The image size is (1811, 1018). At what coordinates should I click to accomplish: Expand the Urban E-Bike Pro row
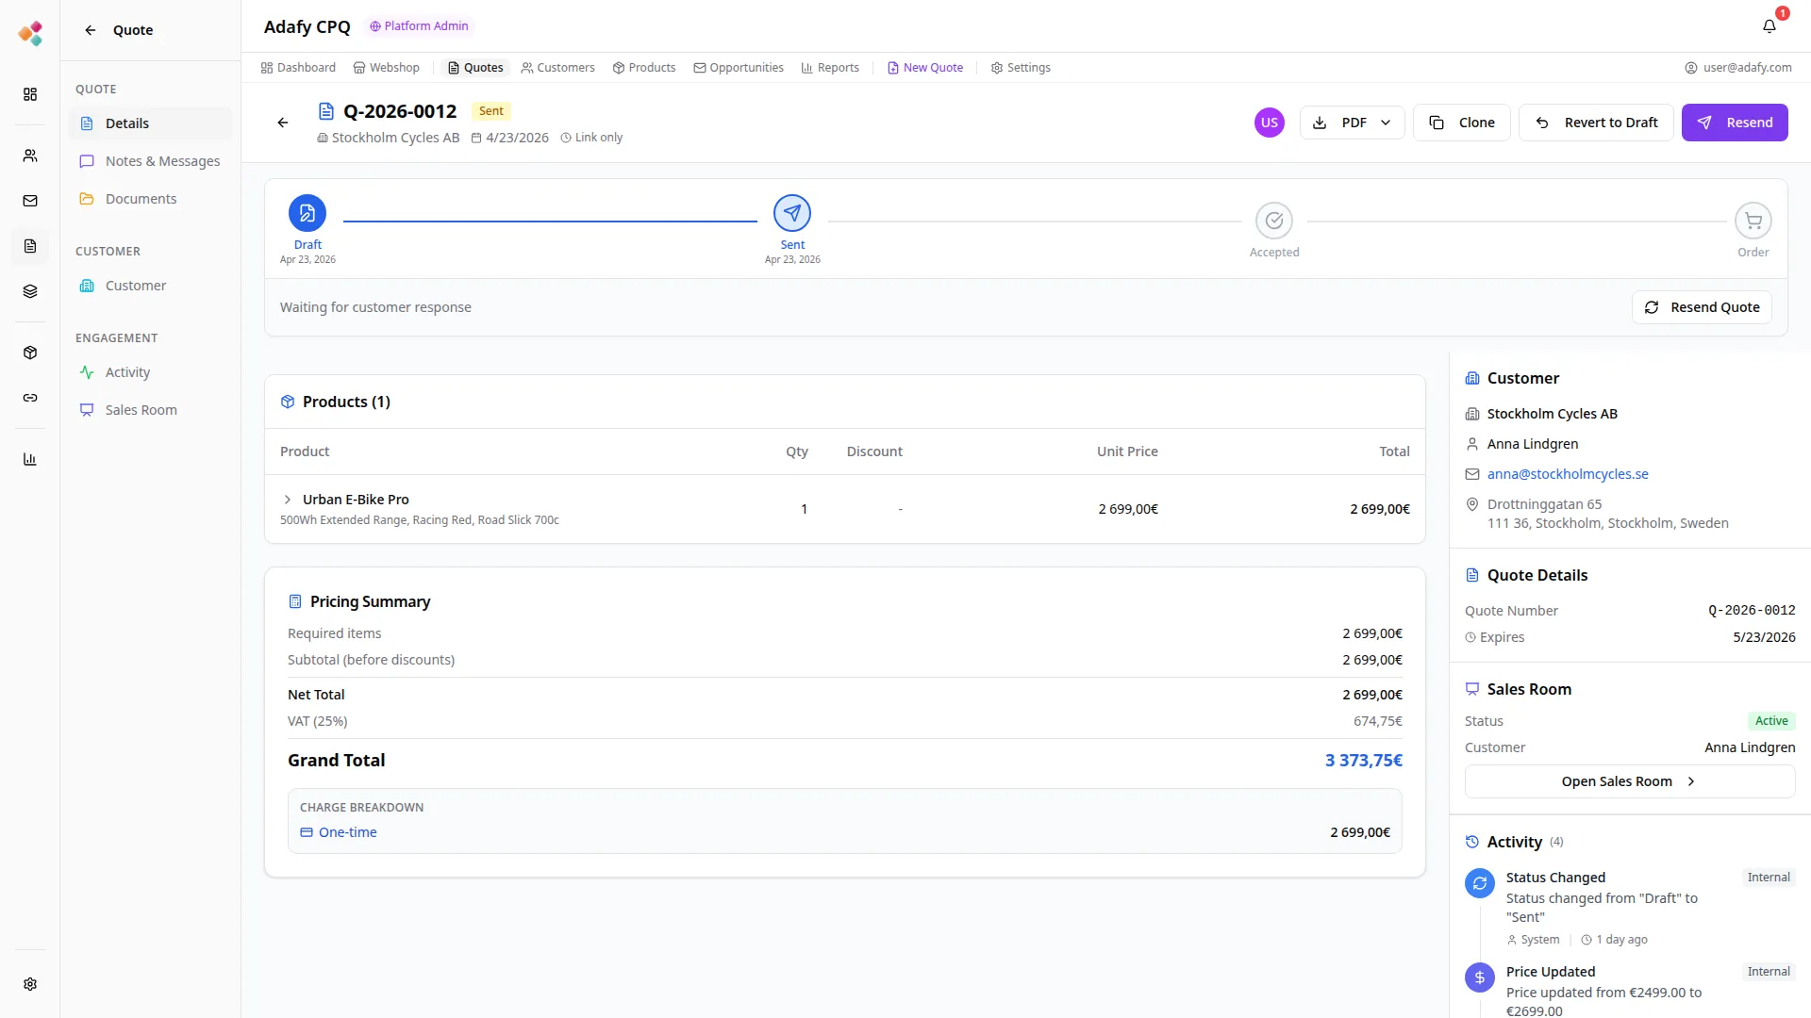tap(288, 500)
